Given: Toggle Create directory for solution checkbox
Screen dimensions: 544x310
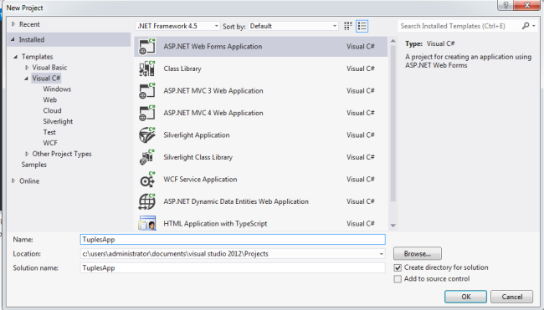Looking at the screenshot, I should click(398, 267).
